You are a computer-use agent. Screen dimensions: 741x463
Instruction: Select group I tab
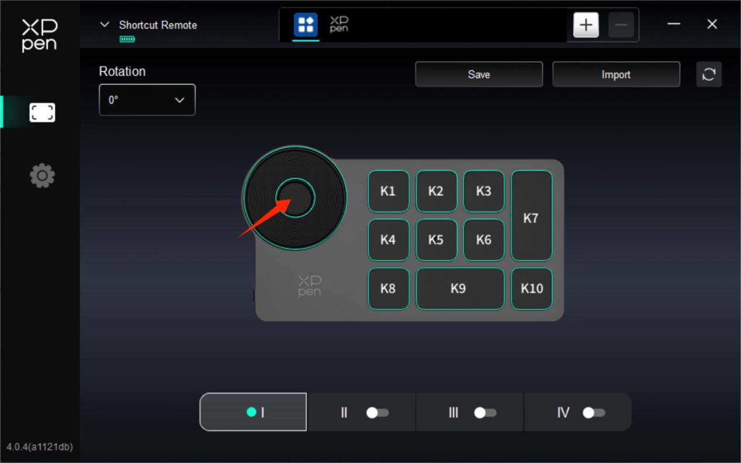coord(253,412)
